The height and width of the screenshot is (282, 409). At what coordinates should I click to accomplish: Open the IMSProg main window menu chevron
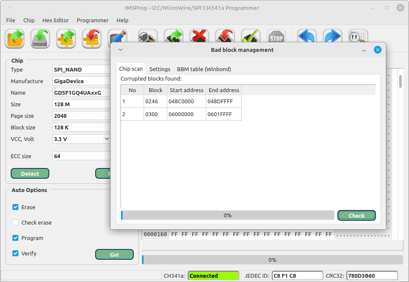[x=10, y=8]
